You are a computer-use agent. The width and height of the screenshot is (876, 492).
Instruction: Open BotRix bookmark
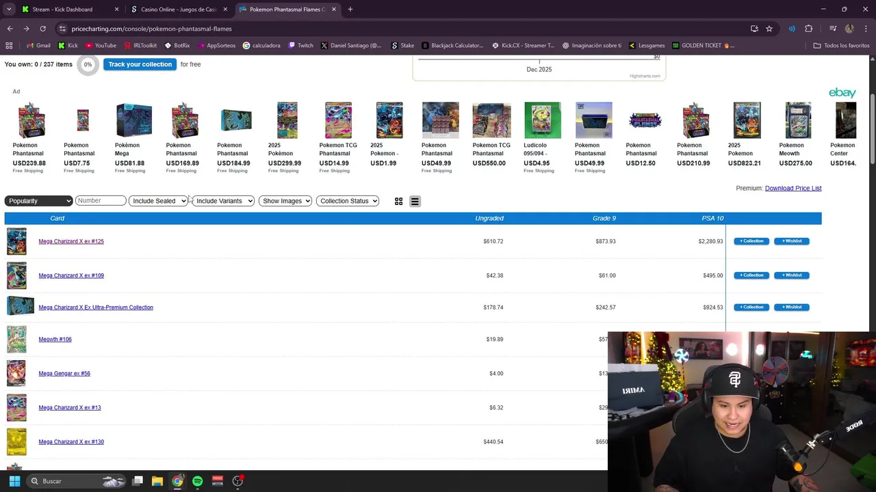pos(177,46)
